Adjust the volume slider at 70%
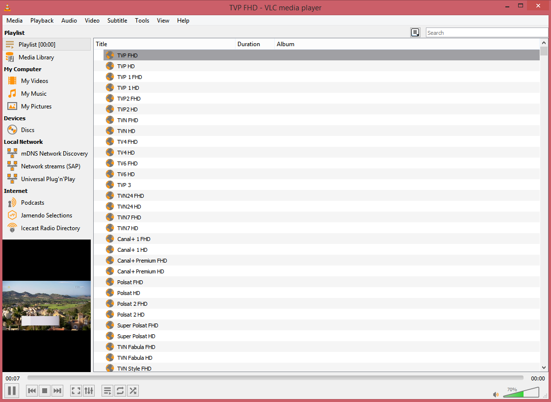 pyautogui.click(x=522, y=392)
